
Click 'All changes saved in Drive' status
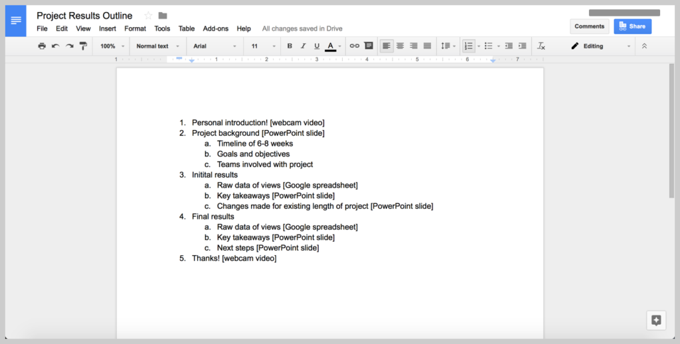click(x=302, y=29)
